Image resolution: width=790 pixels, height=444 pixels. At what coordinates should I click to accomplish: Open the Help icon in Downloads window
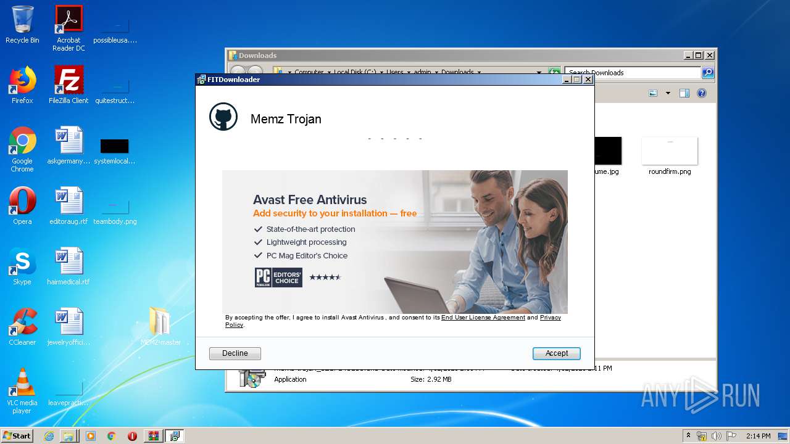[701, 93]
